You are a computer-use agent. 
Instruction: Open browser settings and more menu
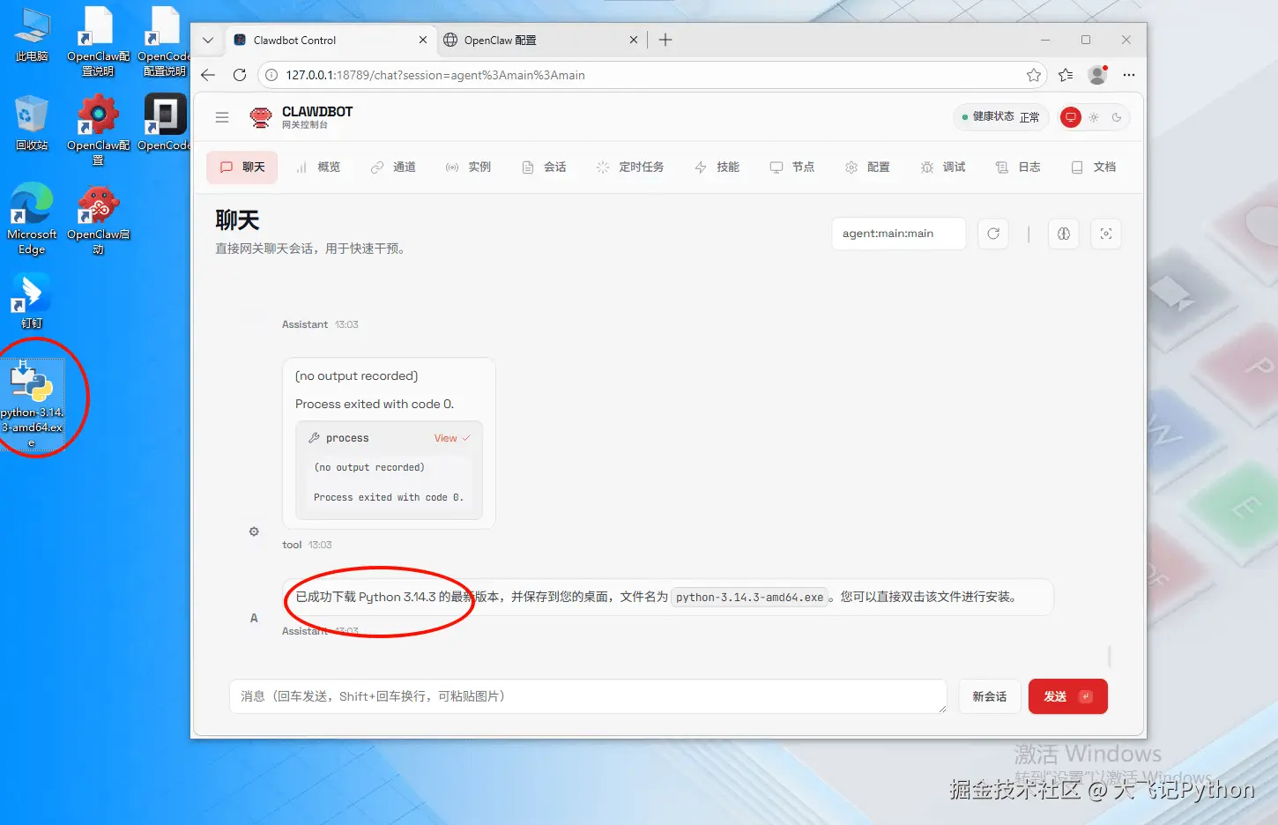coord(1129,75)
